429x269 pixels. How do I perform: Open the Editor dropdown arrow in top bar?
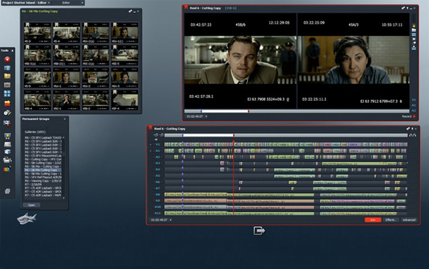82,3
